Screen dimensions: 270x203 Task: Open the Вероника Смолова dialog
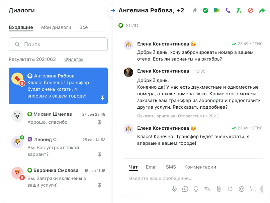click(x=58, y=178)
